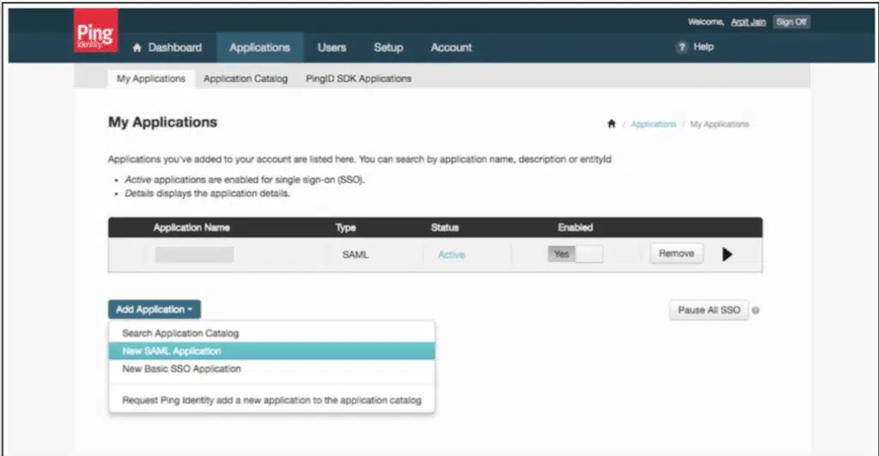Click the blurred application name cell
Screen dimensions: 879x456
pyautogui.click(x=195, y=255)
